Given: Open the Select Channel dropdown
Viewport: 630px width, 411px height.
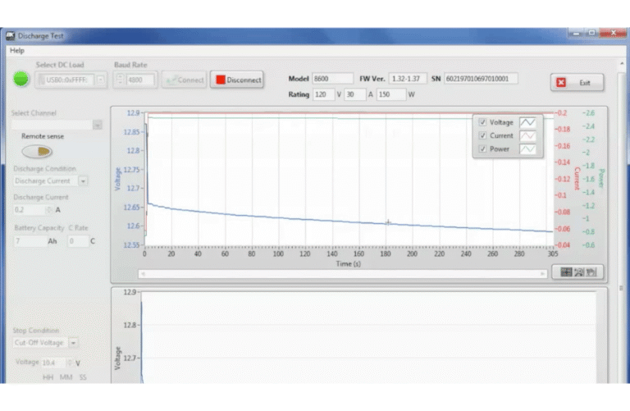Looking at the screenshot, I should coord(98,125).
